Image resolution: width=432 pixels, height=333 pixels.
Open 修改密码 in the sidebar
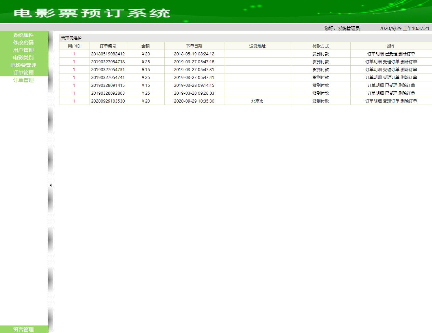point(24,43)
